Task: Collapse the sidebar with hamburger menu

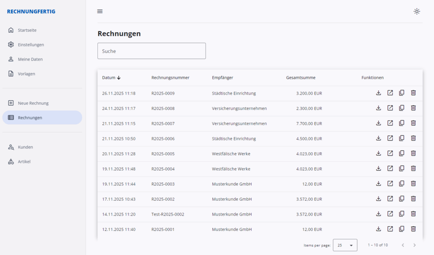Action: pyautogui.click(x=100, y=11)
